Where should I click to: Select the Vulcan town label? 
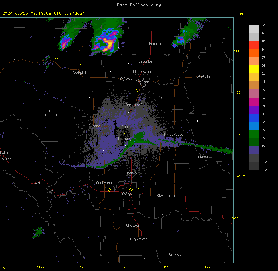pos(175,255)
